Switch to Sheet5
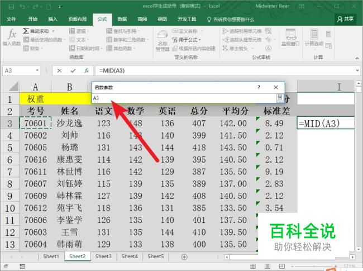The width and height of the screenshot is (363, 271). point(156,256)
